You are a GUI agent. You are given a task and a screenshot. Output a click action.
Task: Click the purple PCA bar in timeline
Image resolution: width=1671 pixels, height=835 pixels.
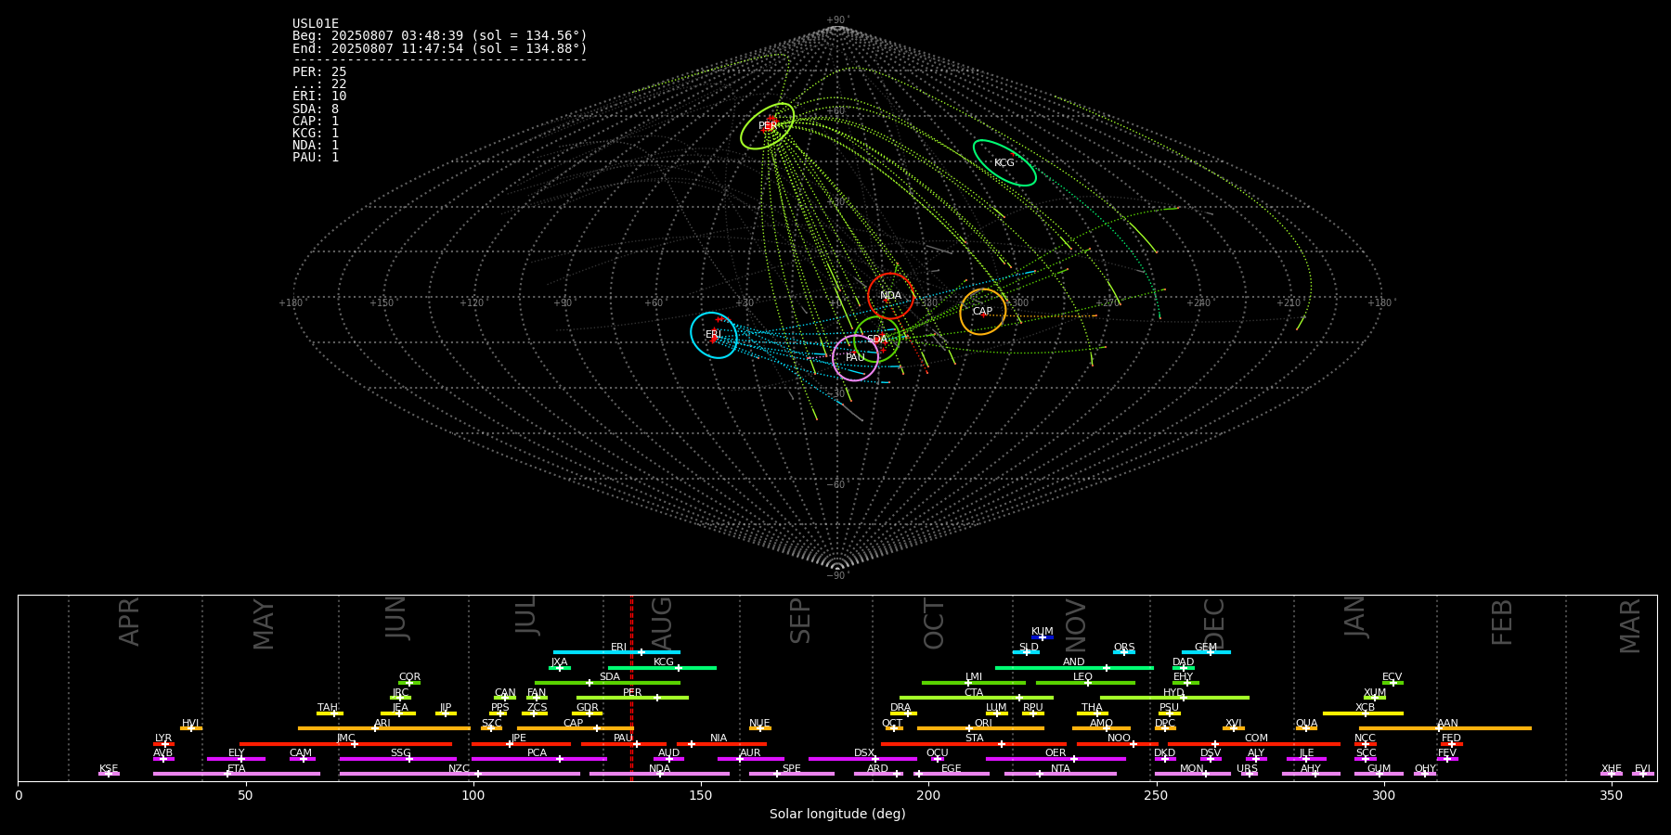click(539, 759)
